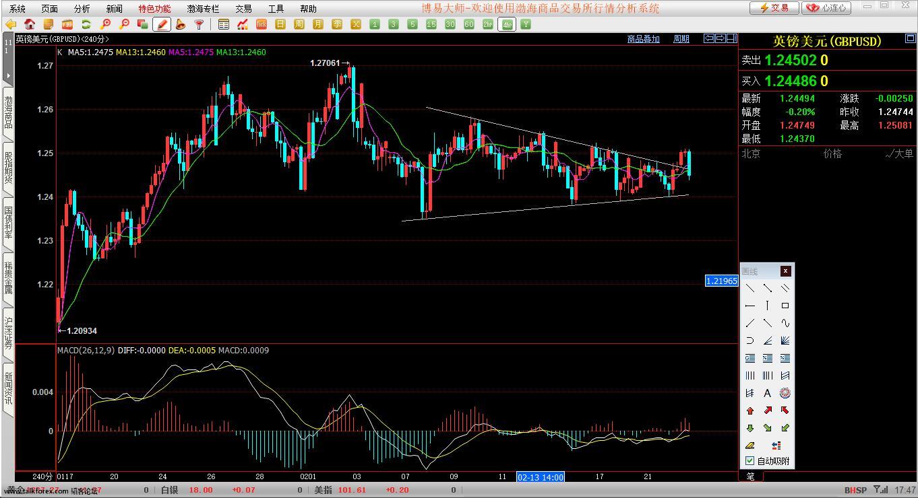918x498 pixels.
Task: Select the sine wave drawing tool
Action: pyautogui.click(x=785, y=323)
